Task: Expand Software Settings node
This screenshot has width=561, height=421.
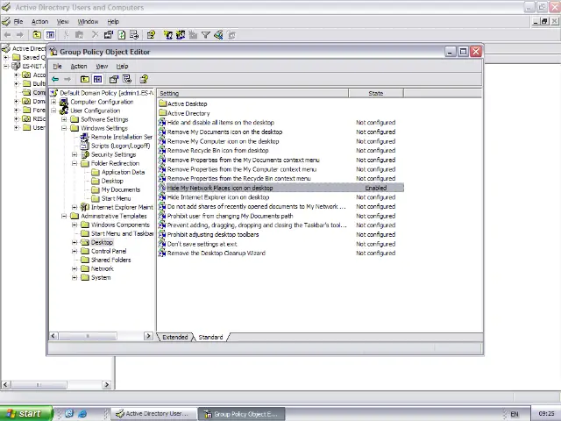Action: 64,119
